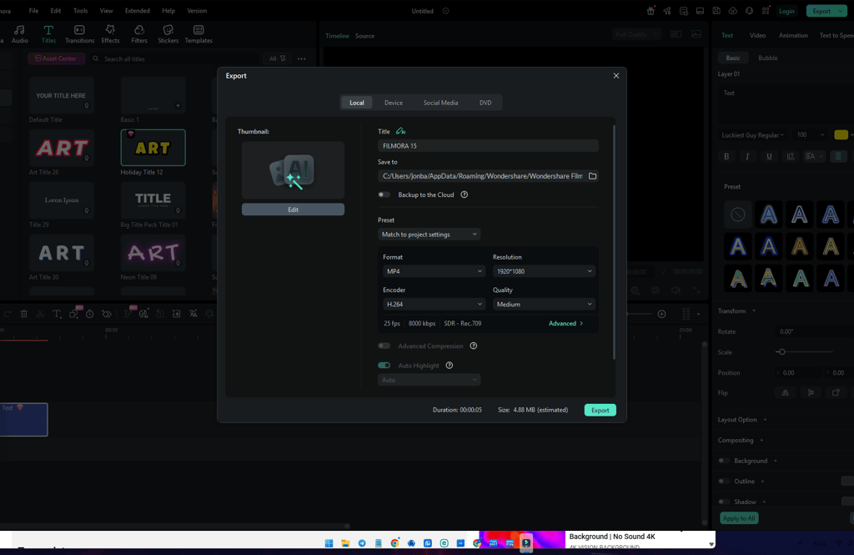Click the save project icon in top bar
The image size is (854, 555).
point(716,11)
